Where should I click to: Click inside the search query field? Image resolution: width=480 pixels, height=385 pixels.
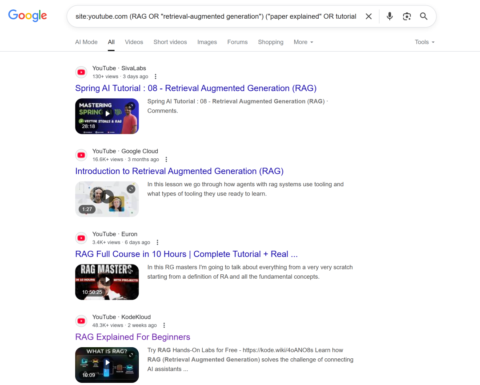216,16
